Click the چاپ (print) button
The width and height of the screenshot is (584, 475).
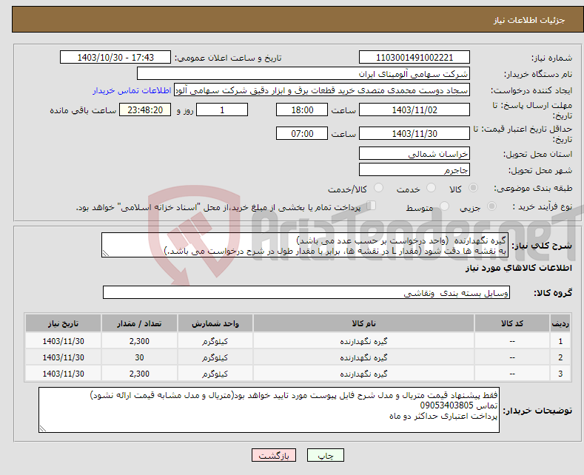(x=325, y=455)
